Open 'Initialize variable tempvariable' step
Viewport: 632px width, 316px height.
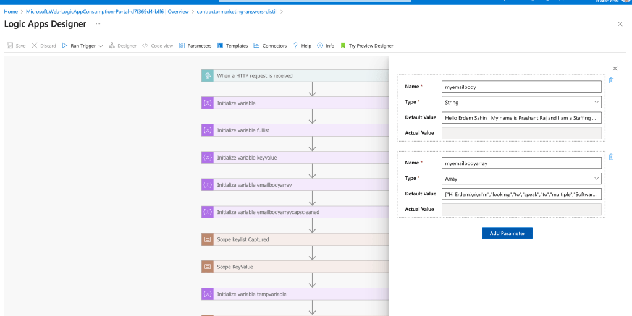pos(295,294)
